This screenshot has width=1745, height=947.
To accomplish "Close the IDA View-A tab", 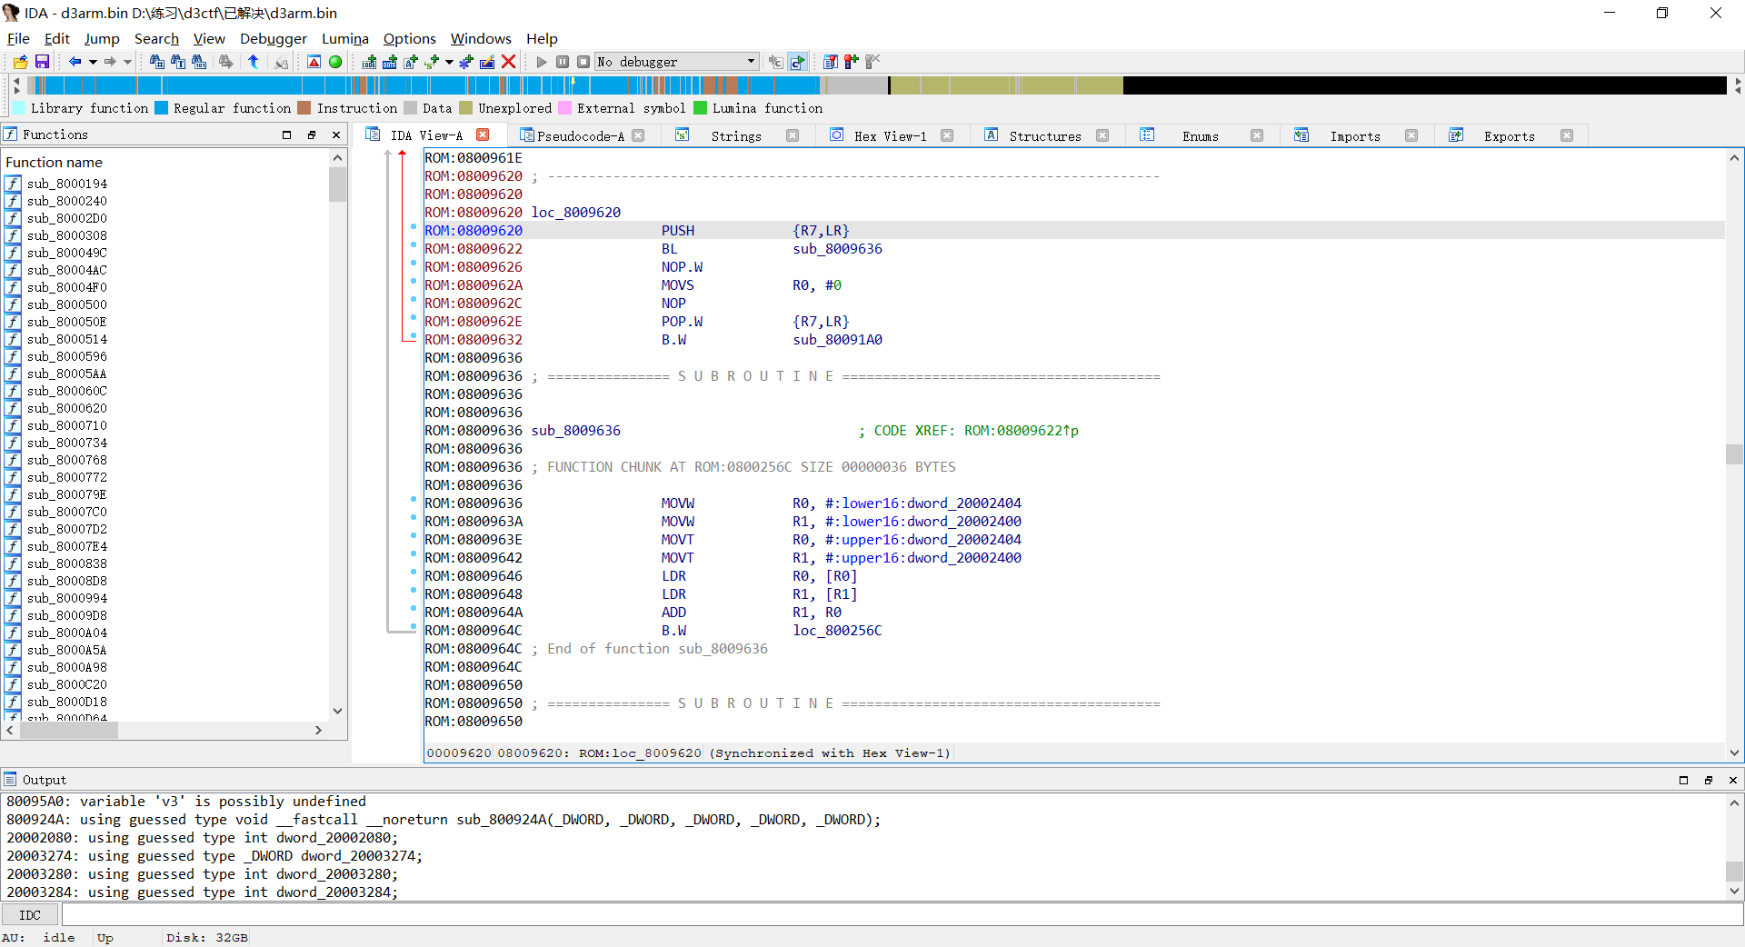I will click(484, 135).
